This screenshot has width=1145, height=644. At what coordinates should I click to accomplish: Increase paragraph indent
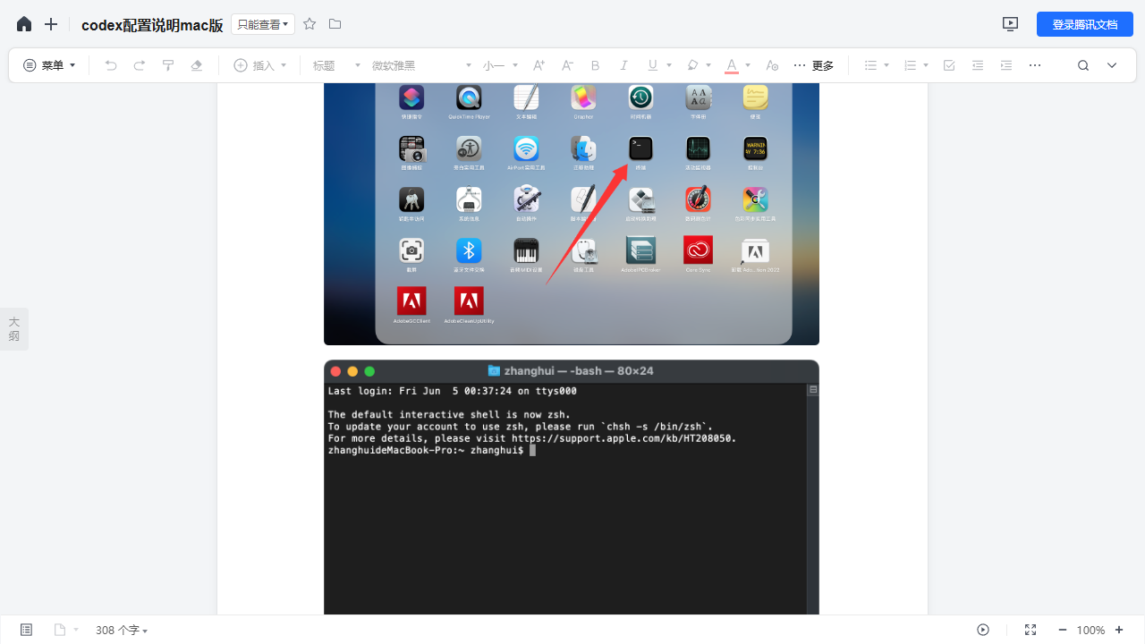pyautogui.click(x=1006, y=65)
